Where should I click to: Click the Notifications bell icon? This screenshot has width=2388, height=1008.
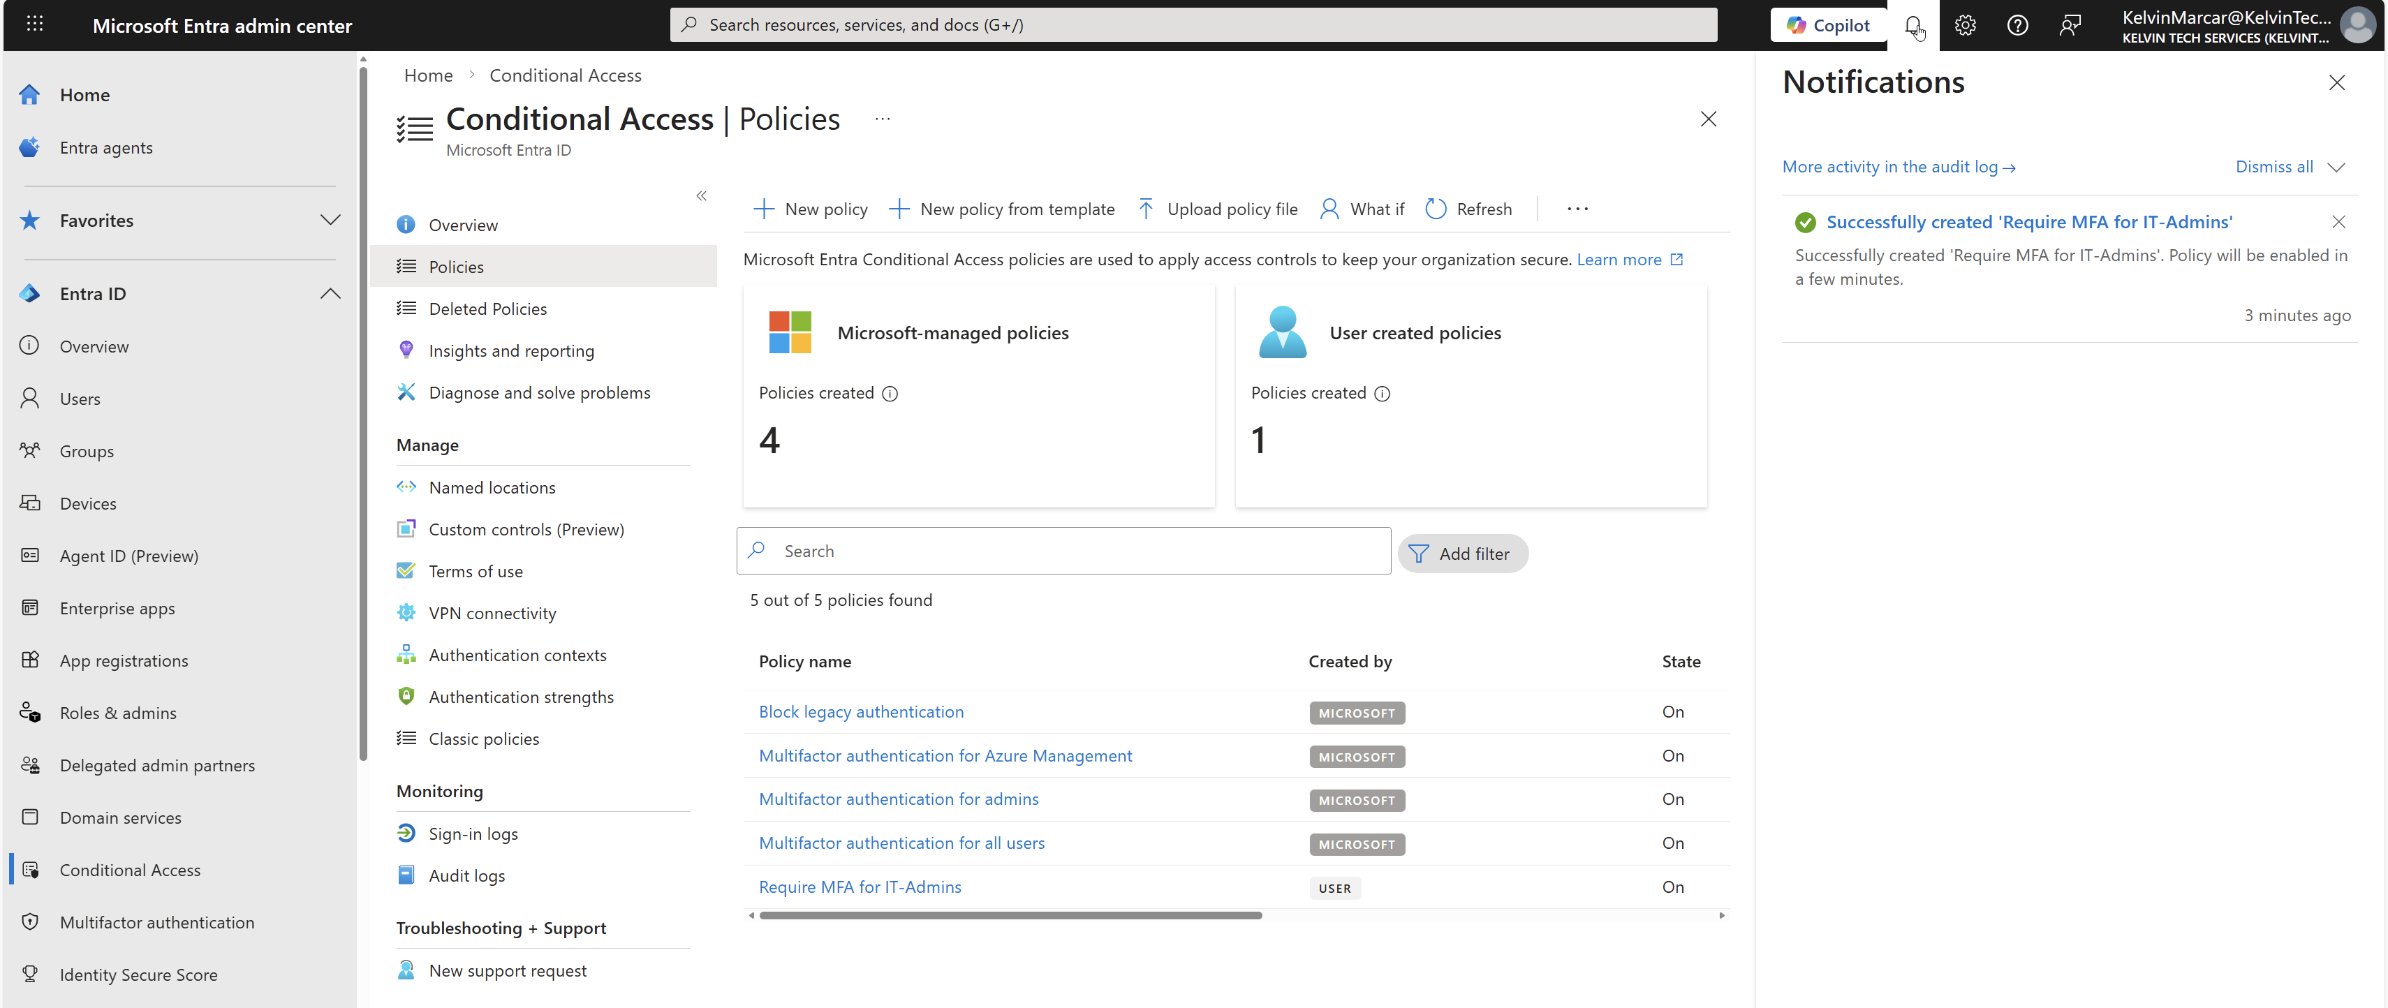[x=1913, y=25]
